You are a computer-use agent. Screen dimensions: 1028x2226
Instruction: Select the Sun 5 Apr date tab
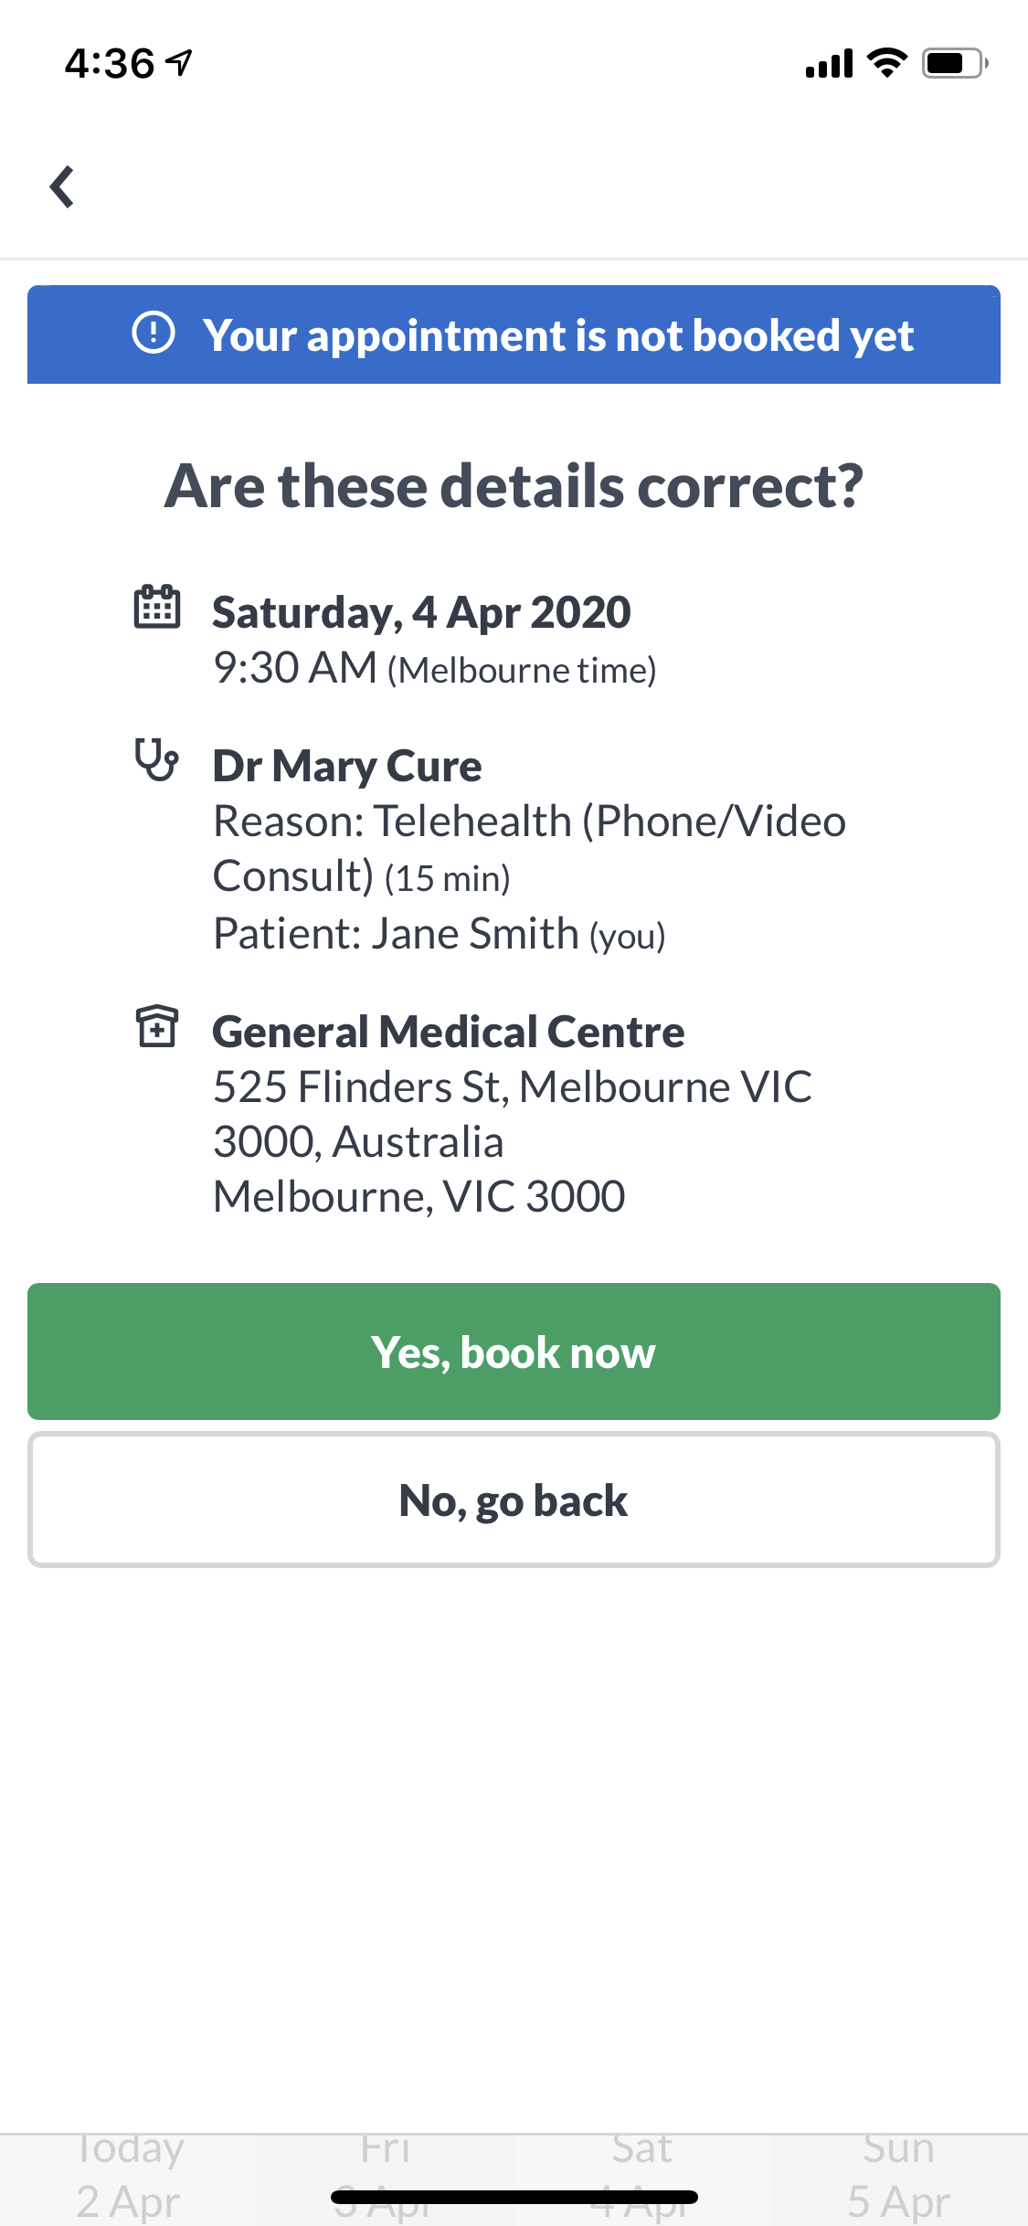[898, 2179]
